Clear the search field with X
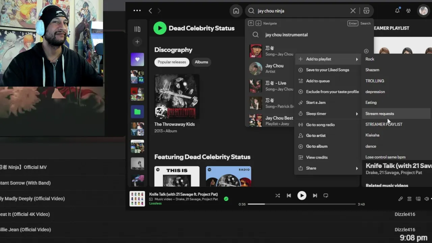432x243 pixels. (353, 11)
